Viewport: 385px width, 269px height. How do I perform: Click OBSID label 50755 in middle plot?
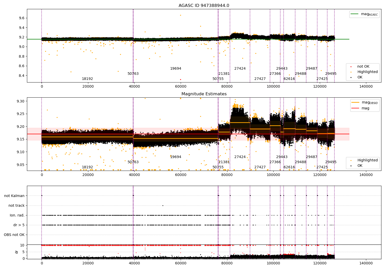coord(218,167)
